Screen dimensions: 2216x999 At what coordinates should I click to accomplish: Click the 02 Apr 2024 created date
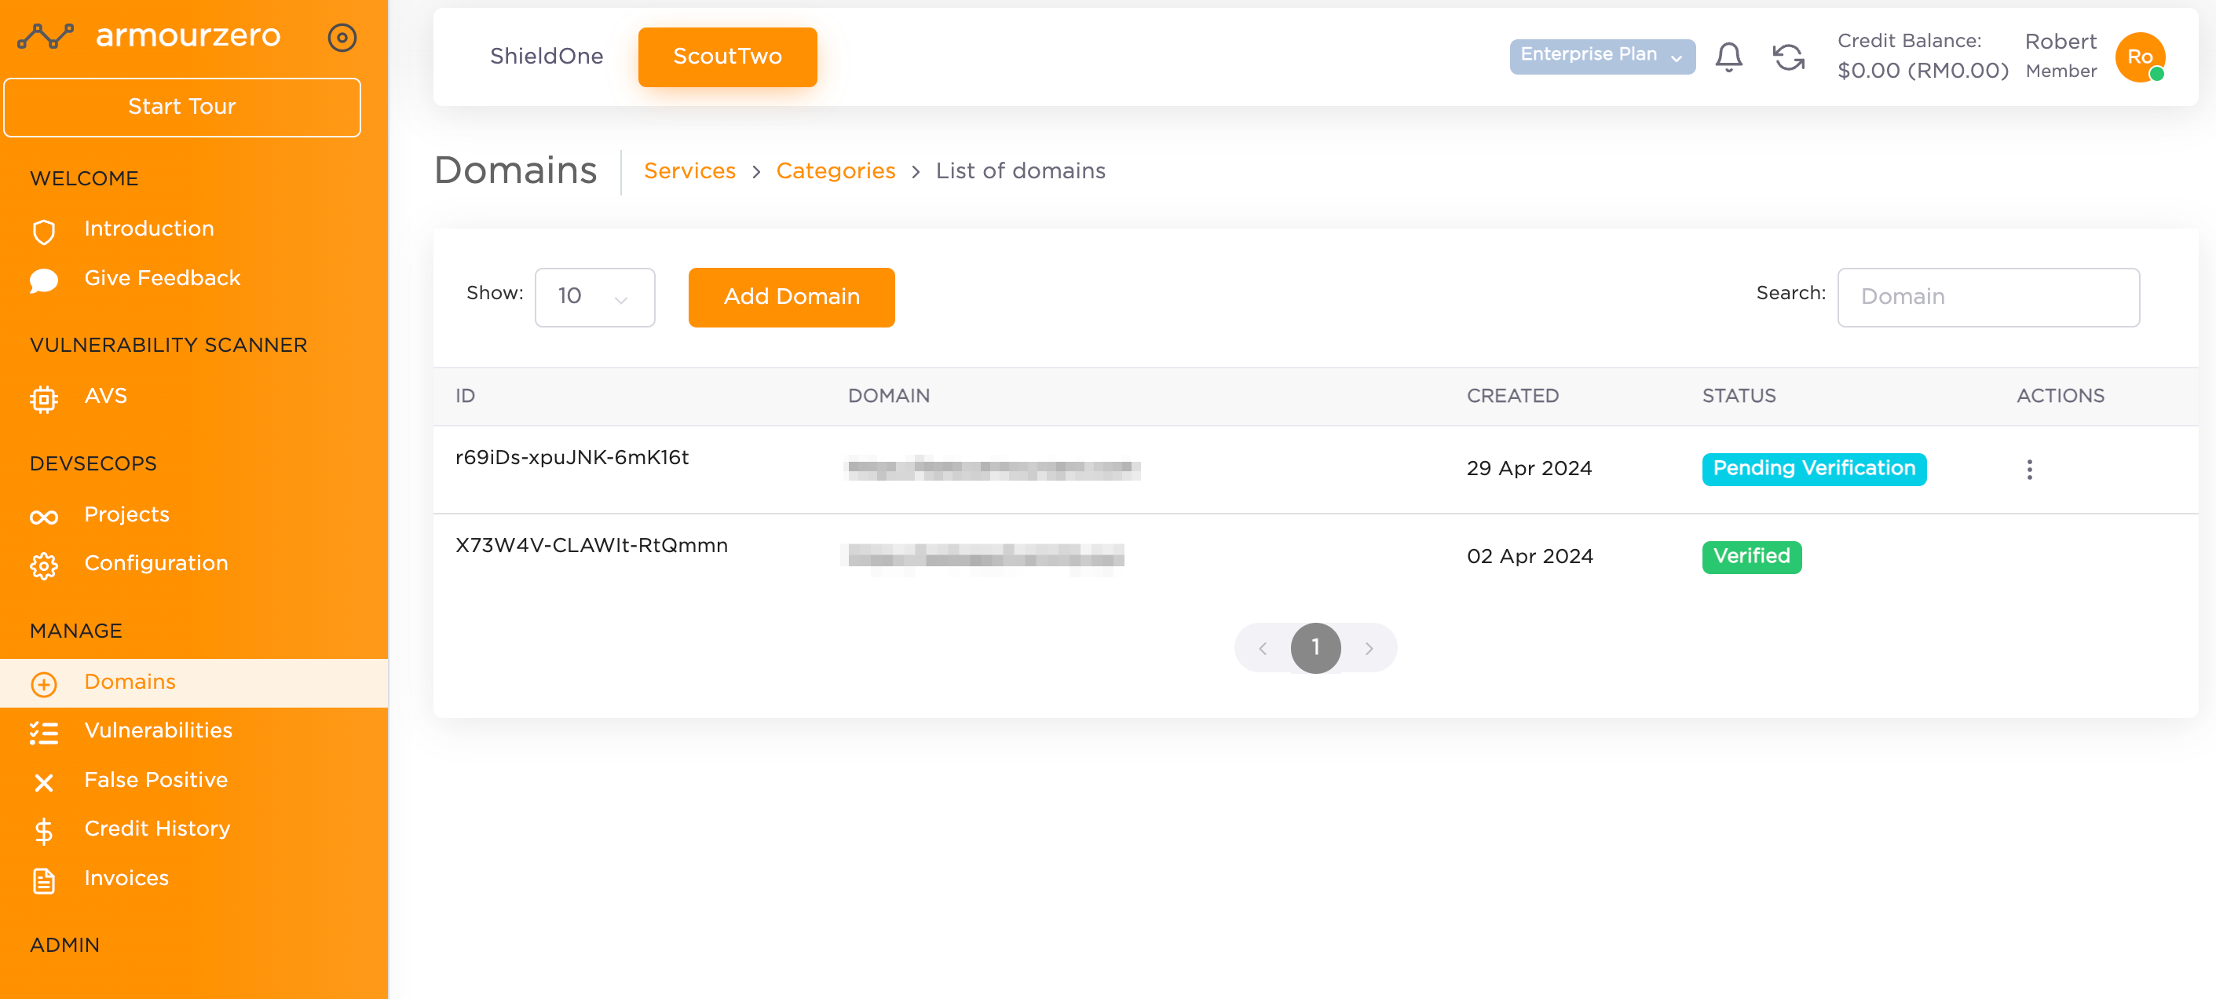pos(1530,557)
